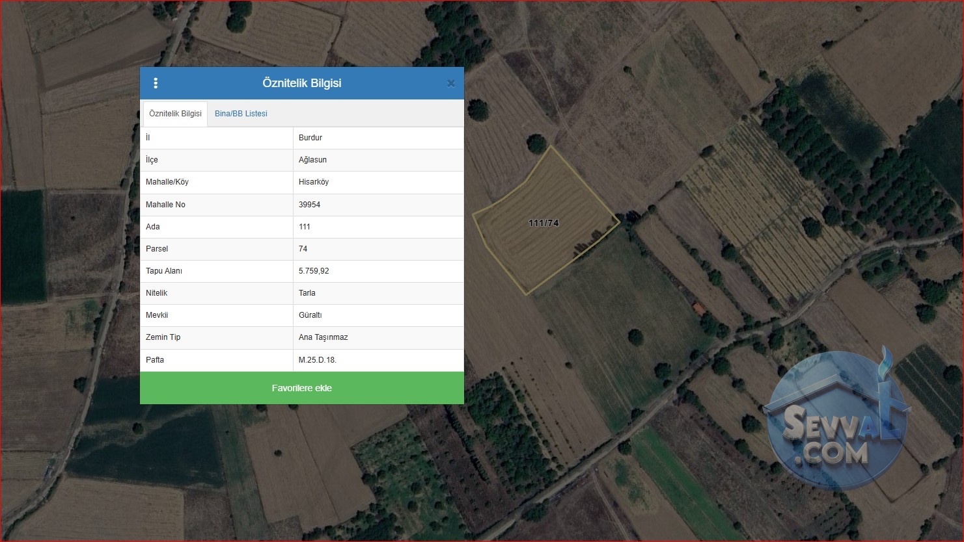964x542 pixels.
Task: Click the Zemin Tip label
Action: click(163, 337)
